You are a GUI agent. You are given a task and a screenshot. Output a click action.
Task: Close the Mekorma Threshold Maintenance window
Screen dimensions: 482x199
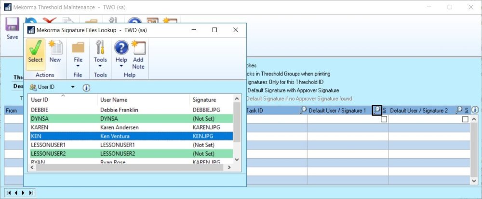[x=471, y=7]
